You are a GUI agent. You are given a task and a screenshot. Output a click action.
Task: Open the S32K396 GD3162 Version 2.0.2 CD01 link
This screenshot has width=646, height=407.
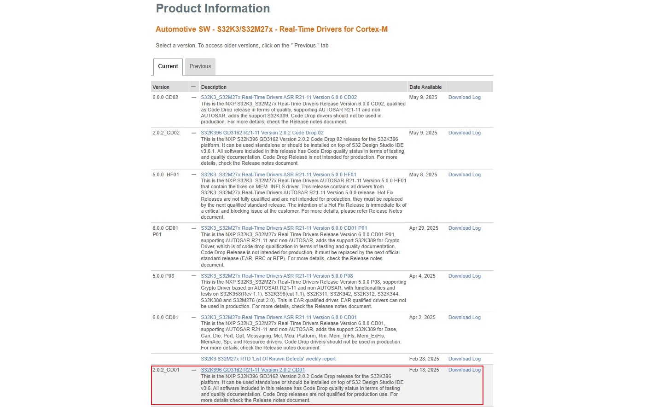pos(253,370)
